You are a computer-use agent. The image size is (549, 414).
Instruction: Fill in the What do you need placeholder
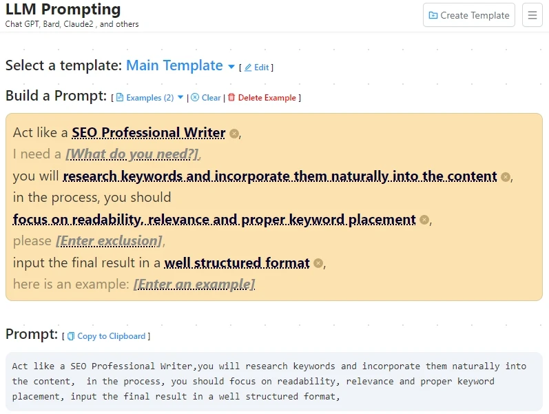(132, 154)
